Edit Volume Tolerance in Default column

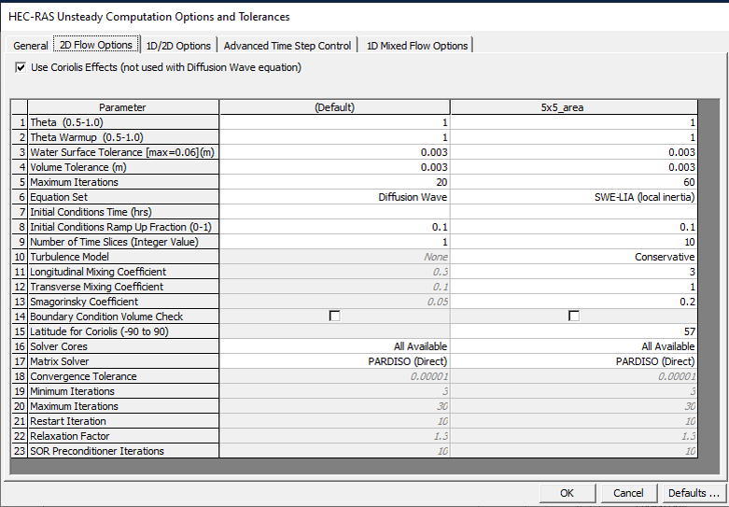click(x=334, y=167)
